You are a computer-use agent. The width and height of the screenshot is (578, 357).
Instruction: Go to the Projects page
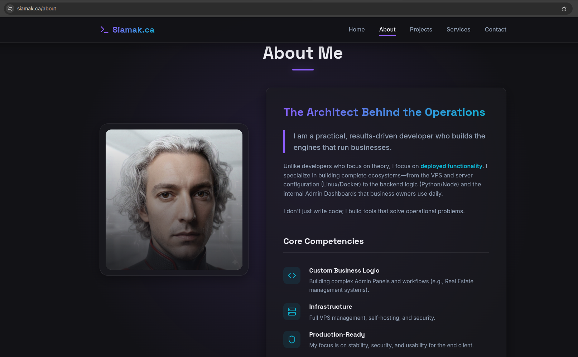421,30
